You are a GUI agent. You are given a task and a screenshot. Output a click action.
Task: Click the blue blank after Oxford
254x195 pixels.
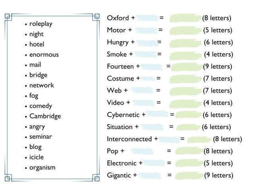pos(147,18)
